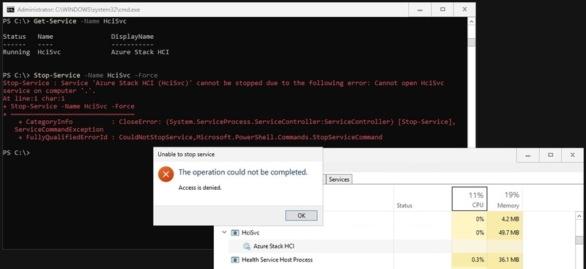Click the Task Manager scrollbar up arrow
The image size is (586, 269).
click(579, 216)
